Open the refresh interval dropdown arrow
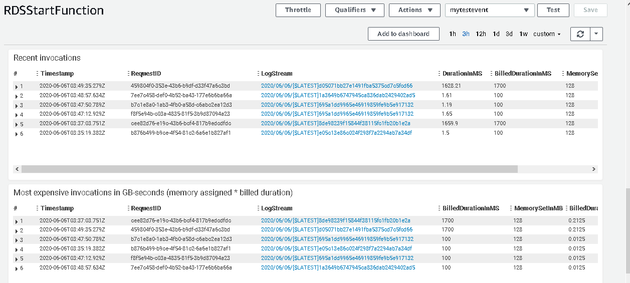 pos(596,34)
